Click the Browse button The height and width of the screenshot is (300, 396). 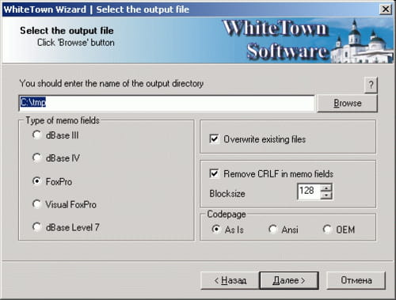point(347,103)
